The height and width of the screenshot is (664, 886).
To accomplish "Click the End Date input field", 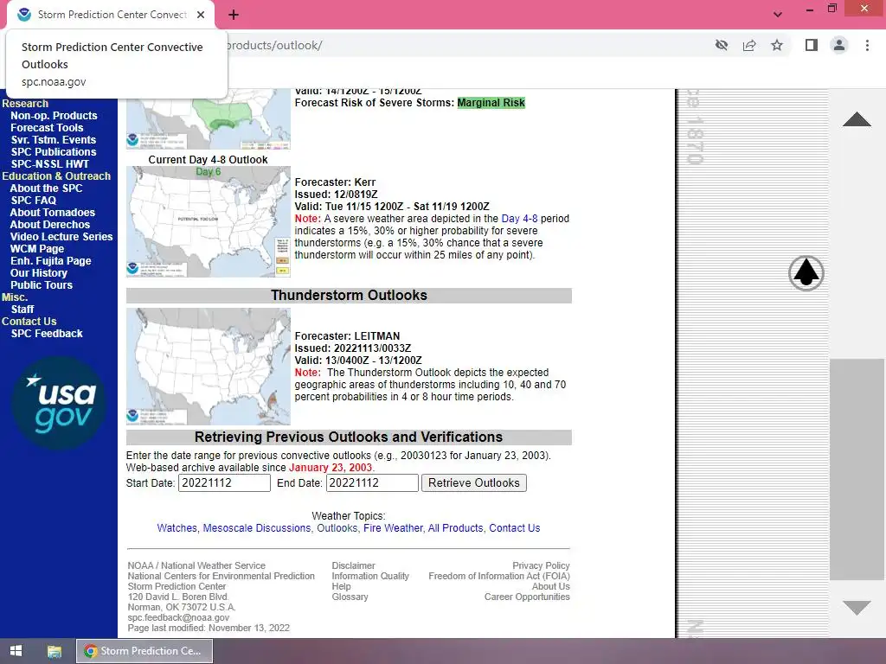I will pyautogui.click(x=372, y=482).
